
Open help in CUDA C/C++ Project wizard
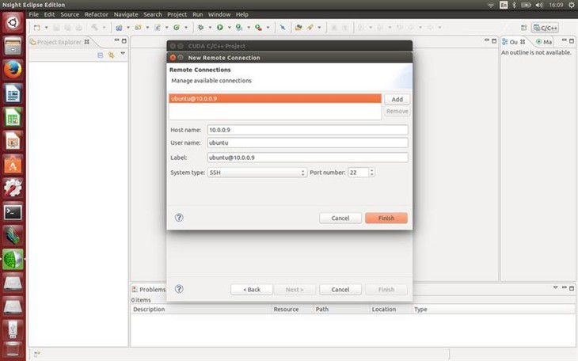coord(179,289)
